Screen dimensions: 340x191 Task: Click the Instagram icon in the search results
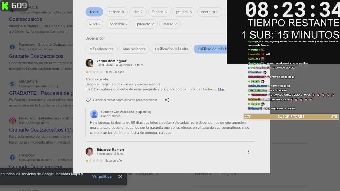(12, 121)
